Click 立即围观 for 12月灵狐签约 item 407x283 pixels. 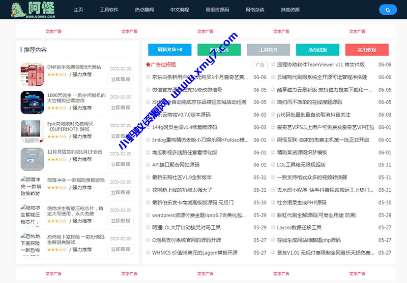[121, 164]
